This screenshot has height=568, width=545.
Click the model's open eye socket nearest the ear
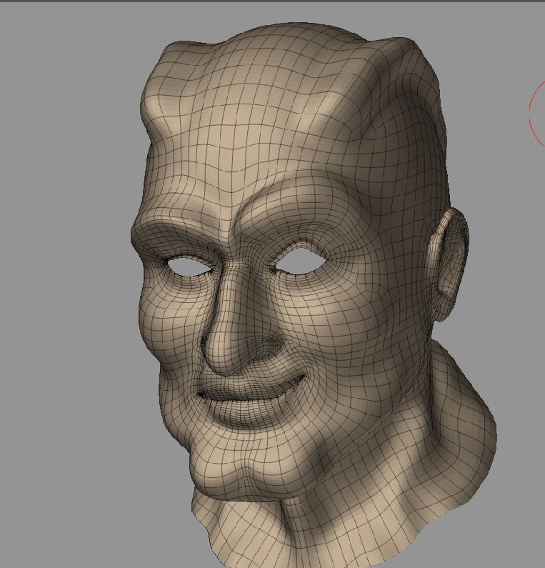tap(301, 263)
